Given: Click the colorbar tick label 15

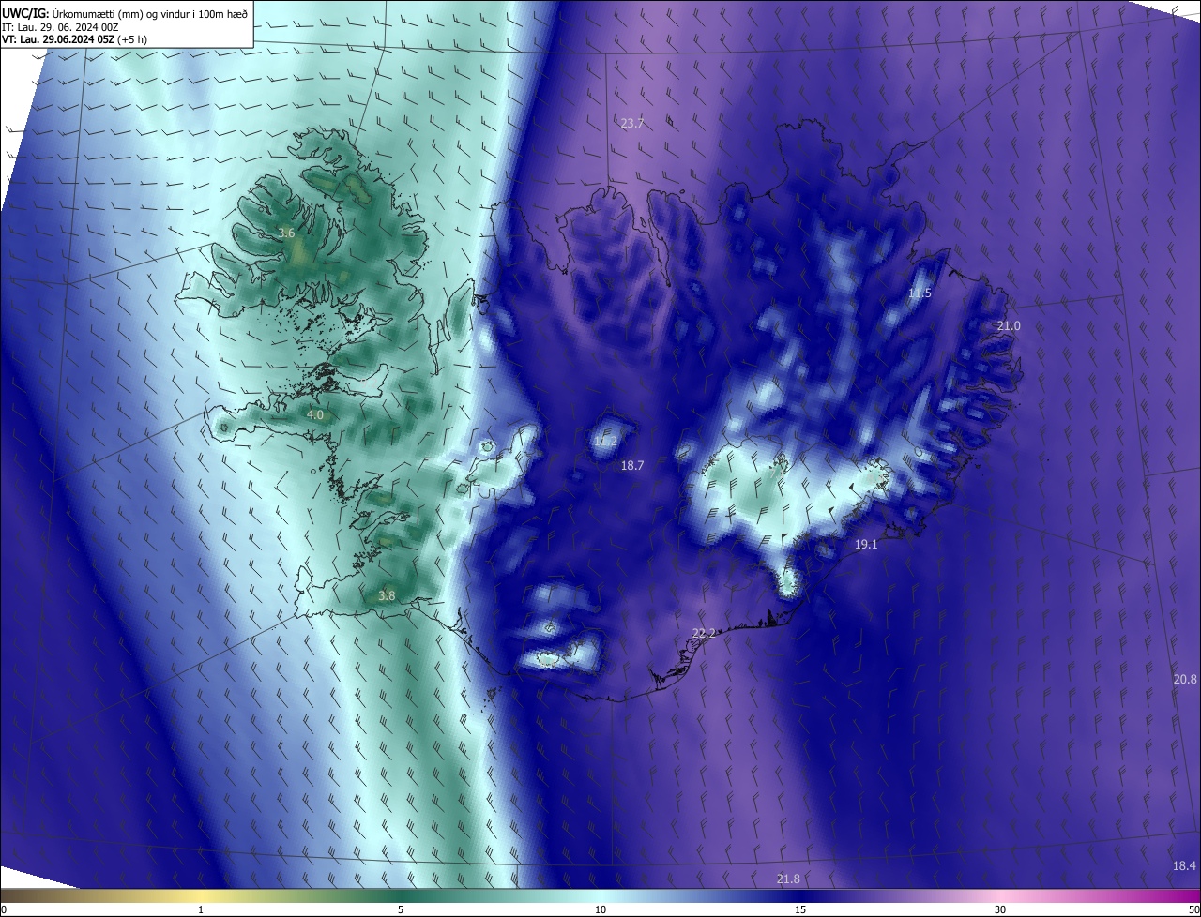Looking at the screenshot, I should [x=800, y=909].
